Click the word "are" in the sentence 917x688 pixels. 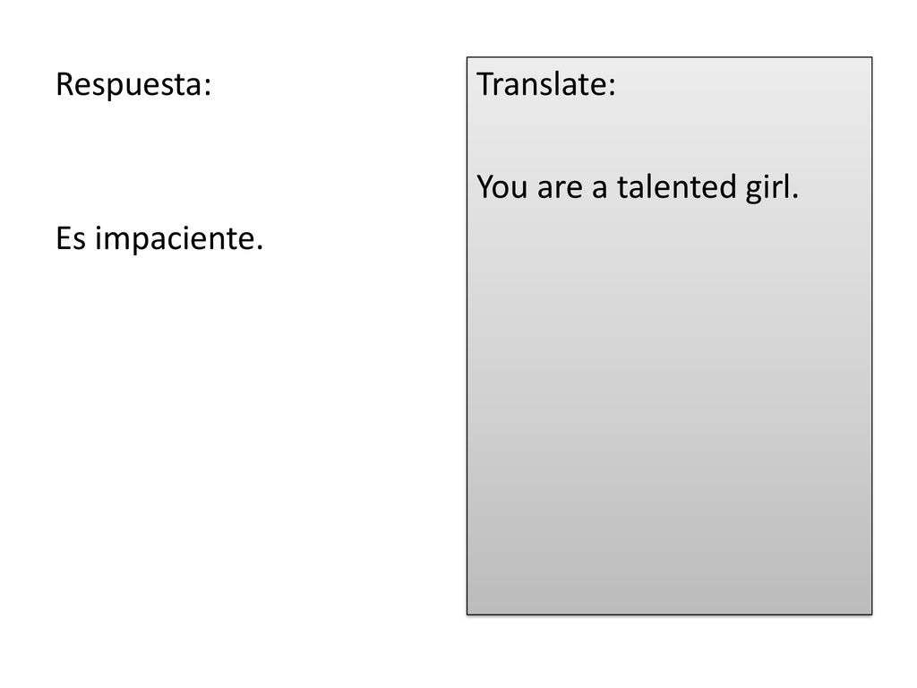(560, 190)
